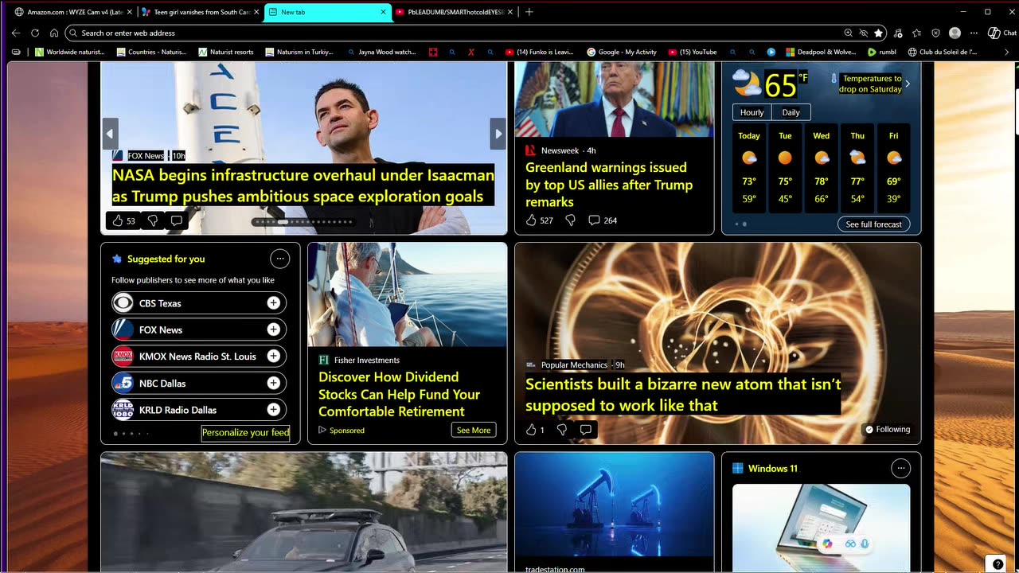
Task: Dislike the Greenland warnings article
Action: [570, 220]
